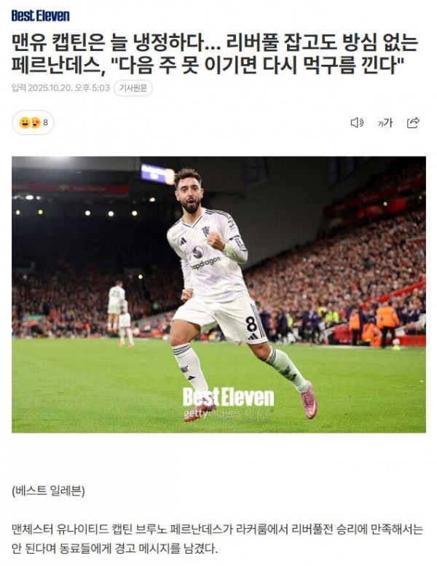This screenshot has height=566, width=437.
Task: Click the number 8 on player's shorts
Action: click(251, 323)
